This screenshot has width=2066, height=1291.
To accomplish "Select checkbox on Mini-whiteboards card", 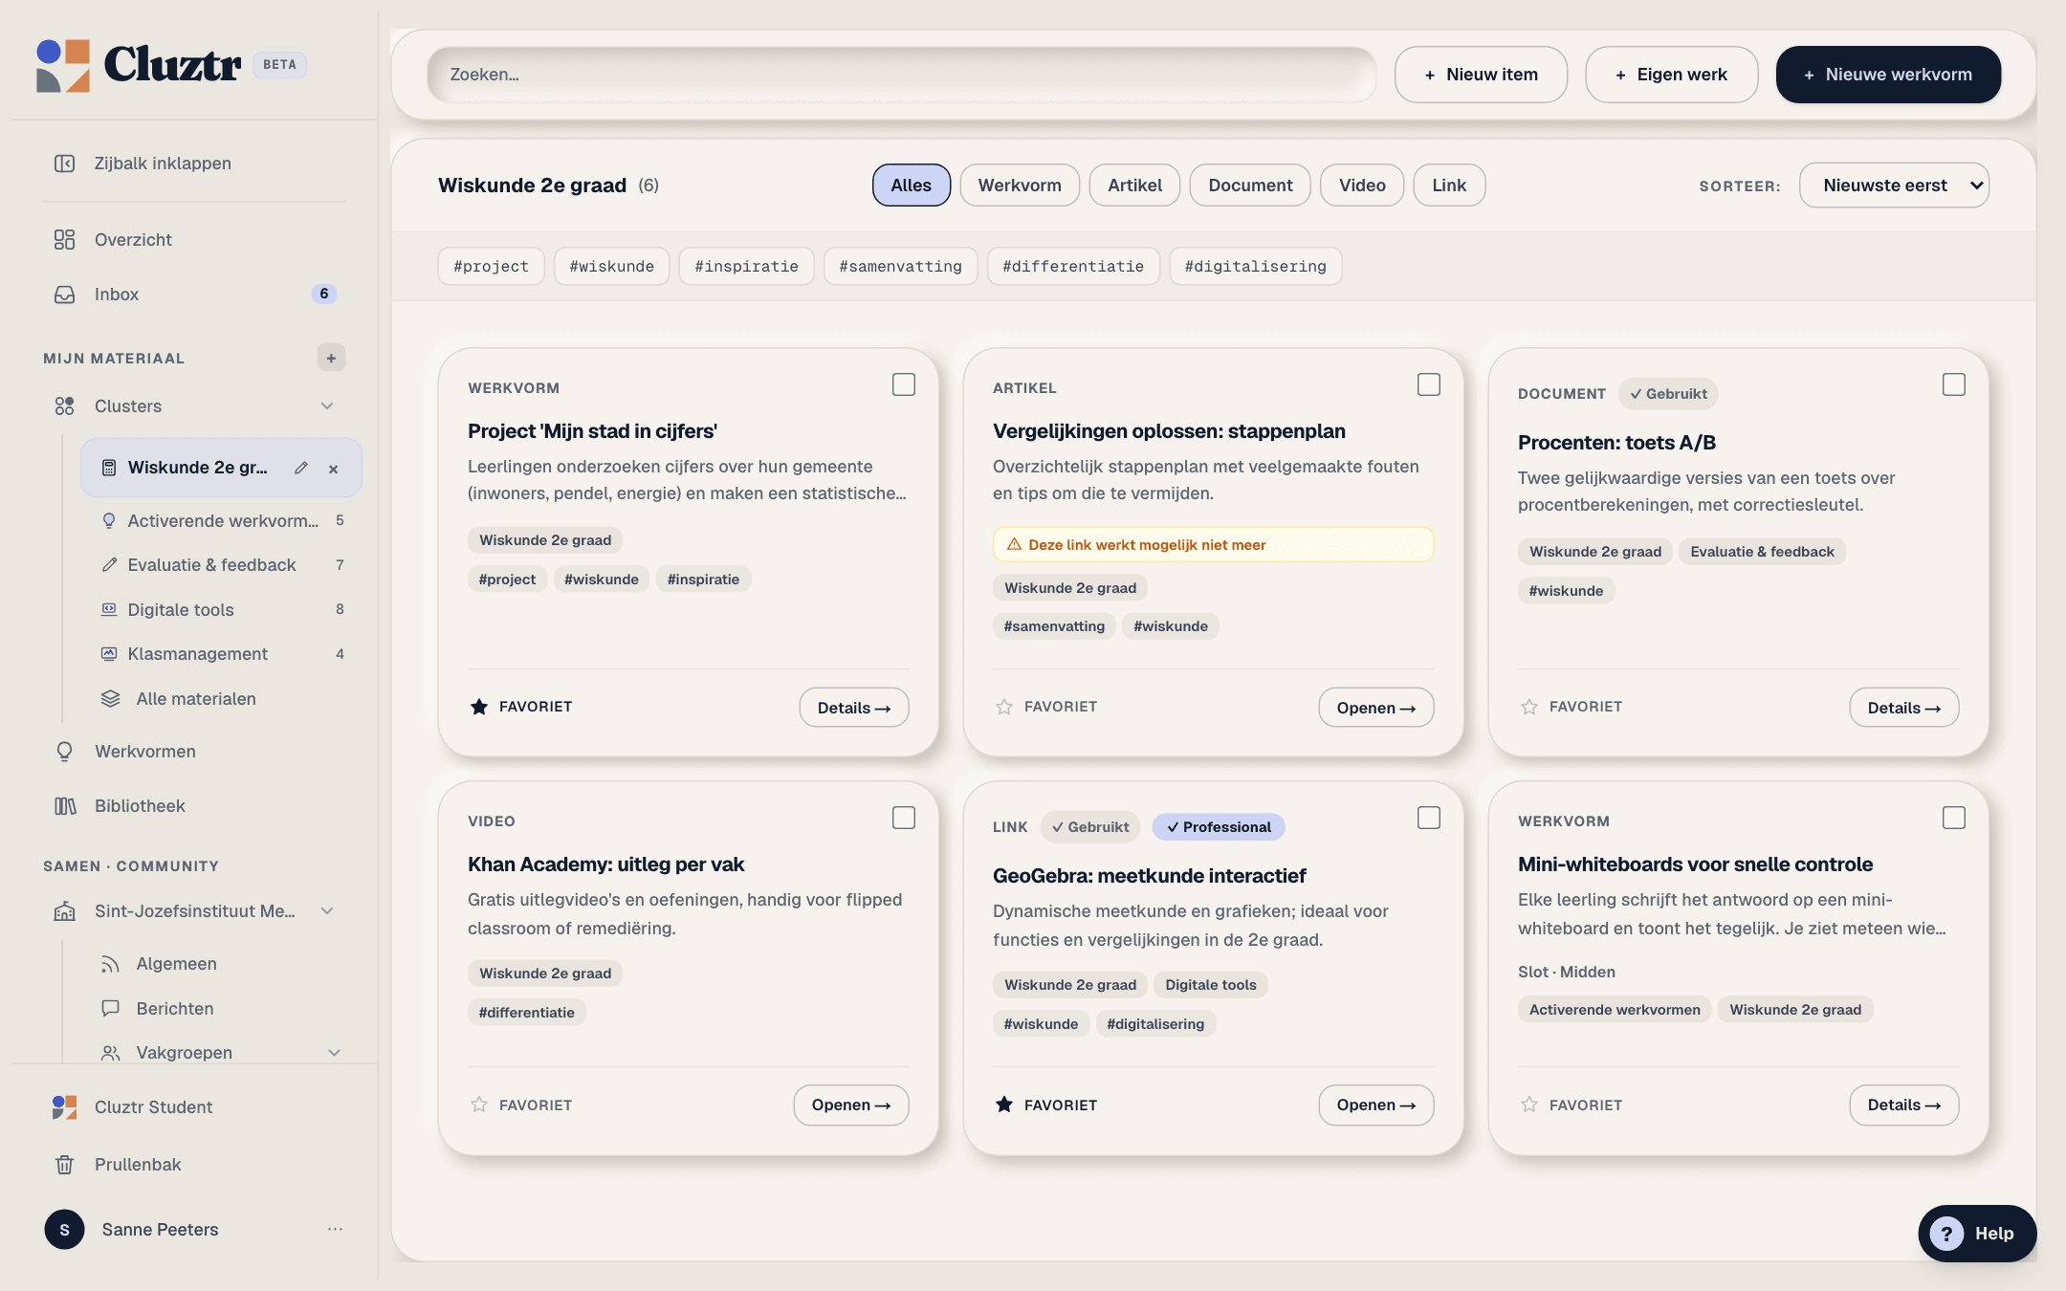I will pyautogui.click(x=1954, y=818).
